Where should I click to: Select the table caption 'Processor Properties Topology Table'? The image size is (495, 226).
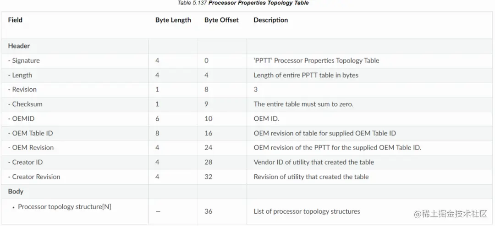point(258,3)
